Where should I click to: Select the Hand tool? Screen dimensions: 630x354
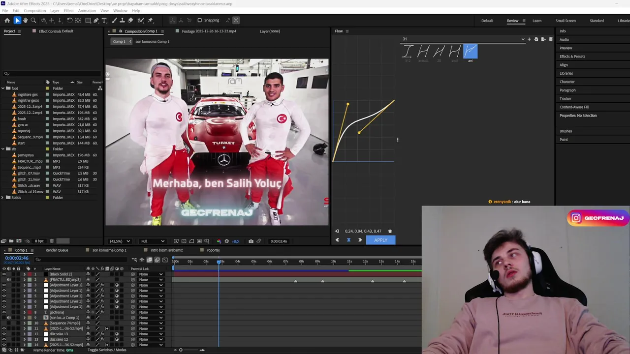[x=25, y=20]
